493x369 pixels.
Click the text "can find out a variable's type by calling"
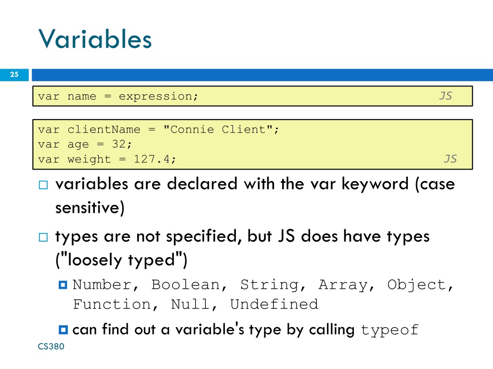point(213,330)
